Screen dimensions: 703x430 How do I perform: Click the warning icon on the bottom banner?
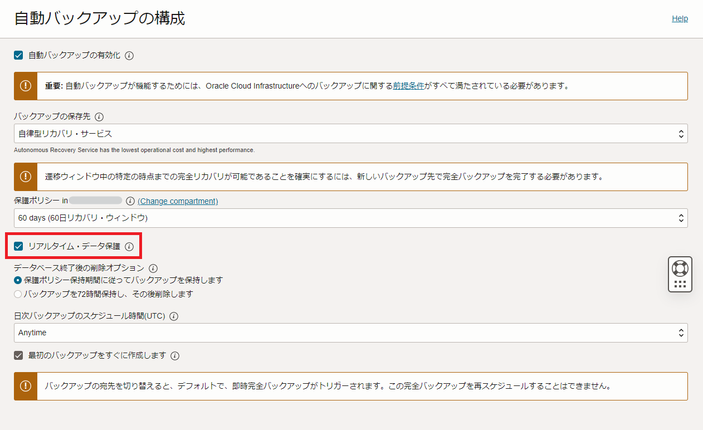(25, 386)
